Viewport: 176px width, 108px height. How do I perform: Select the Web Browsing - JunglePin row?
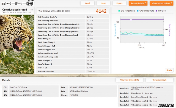pyautogui.click(x=73, y=17)
